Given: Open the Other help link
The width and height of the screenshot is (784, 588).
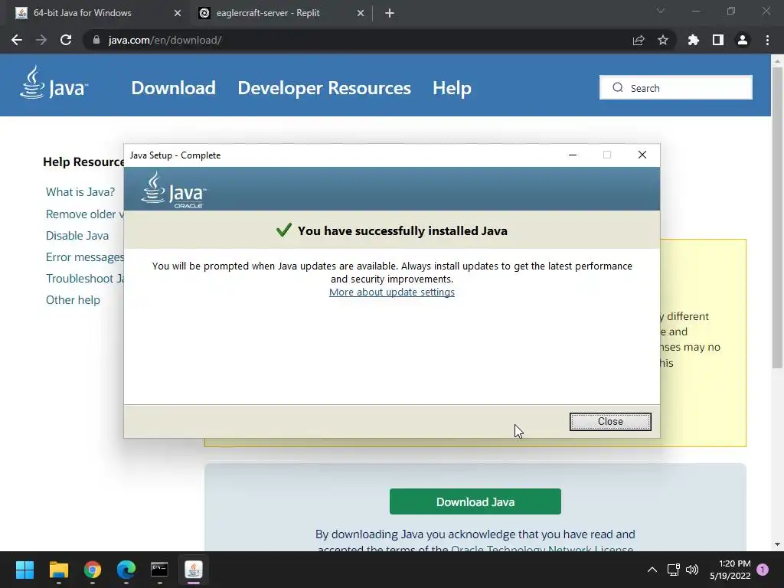Looking at the screenshot, I should click(x=73, y=300).
